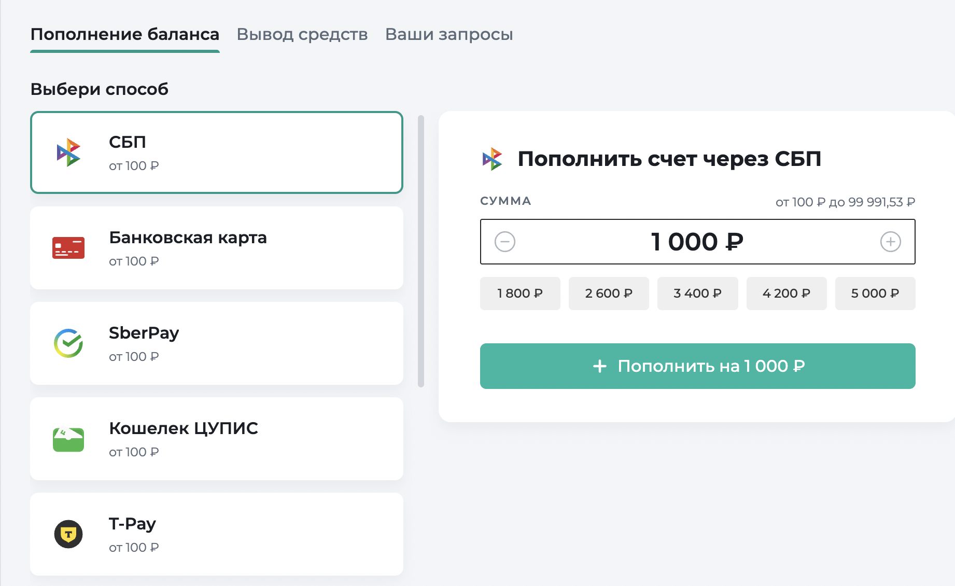Image resolution: width=955 pixels, height=586 pixels.
Task: Click the red bank card icon
Action: pyautogui.click(x=68, y=248)
